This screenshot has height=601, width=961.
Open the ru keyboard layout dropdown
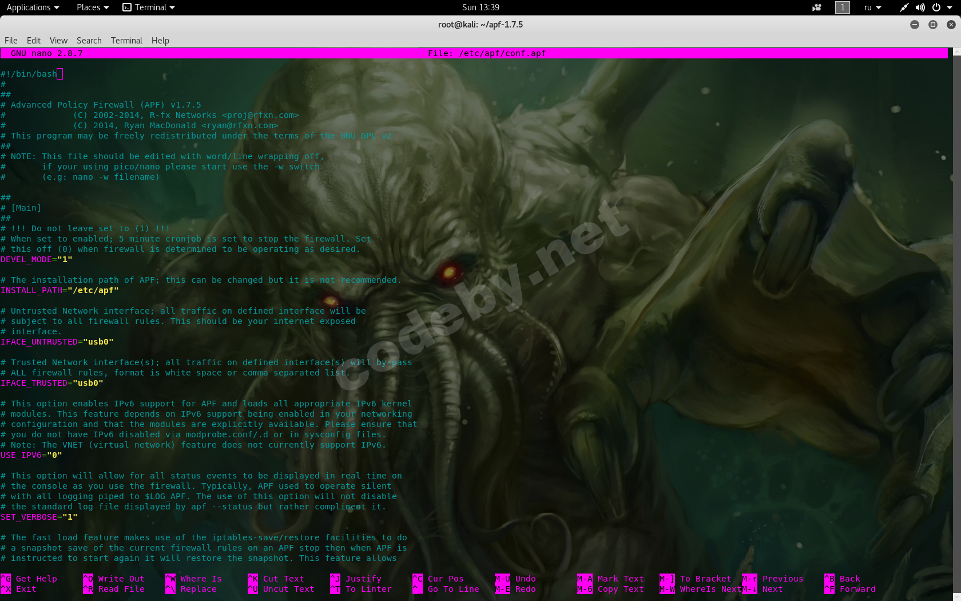872,7
